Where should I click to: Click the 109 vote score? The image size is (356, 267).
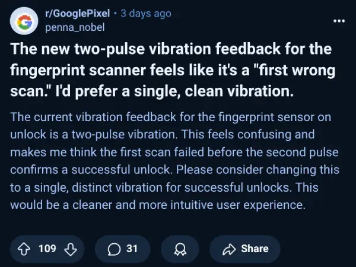tap(47, 249)
